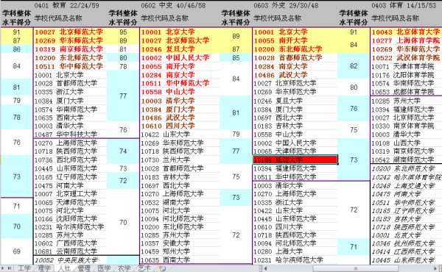Click the insert new worksheet icon
Image resolution: width=442 pixels, height=272 pixels.
162,268
